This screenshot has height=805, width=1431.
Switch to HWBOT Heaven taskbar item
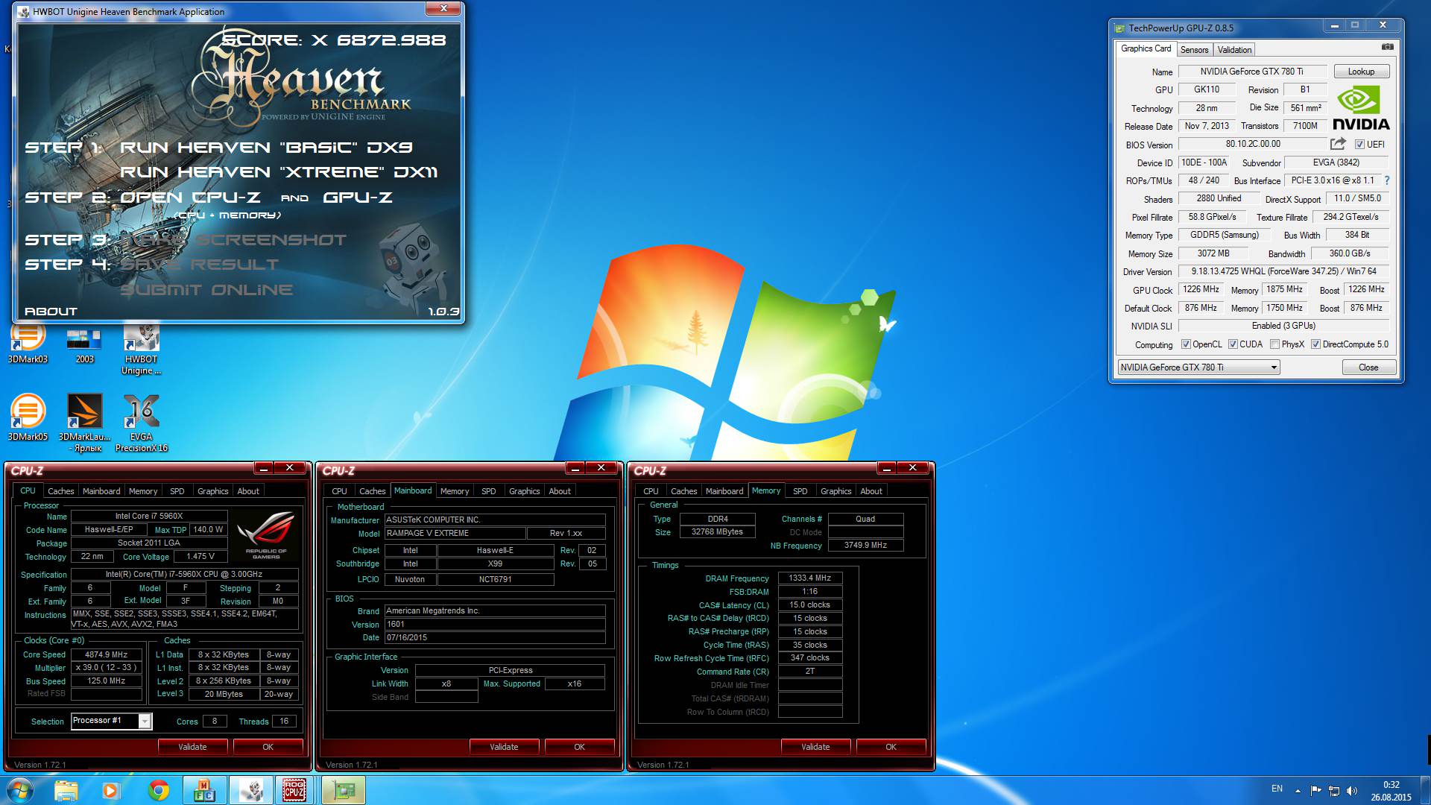(250, 790)
